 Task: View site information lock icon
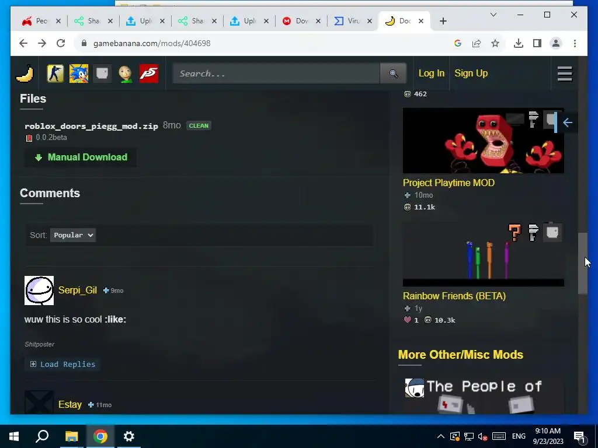coord(84,43)
